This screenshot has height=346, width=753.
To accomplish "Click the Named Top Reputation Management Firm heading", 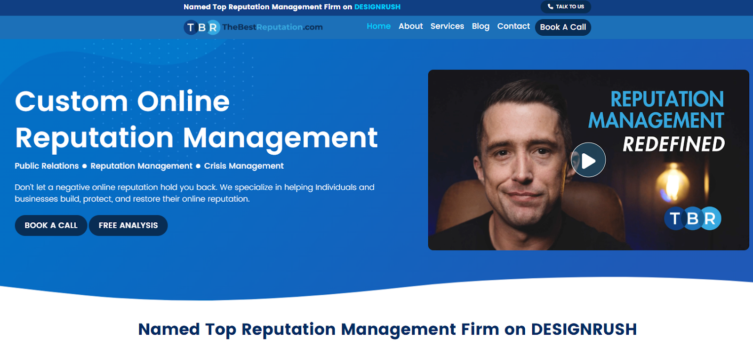I will [387, 330].
